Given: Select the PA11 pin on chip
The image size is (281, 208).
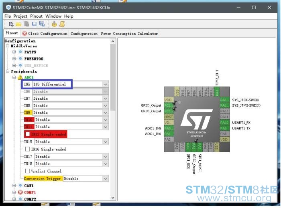Looking at the screenshot, I should click(x=224, y=117).
